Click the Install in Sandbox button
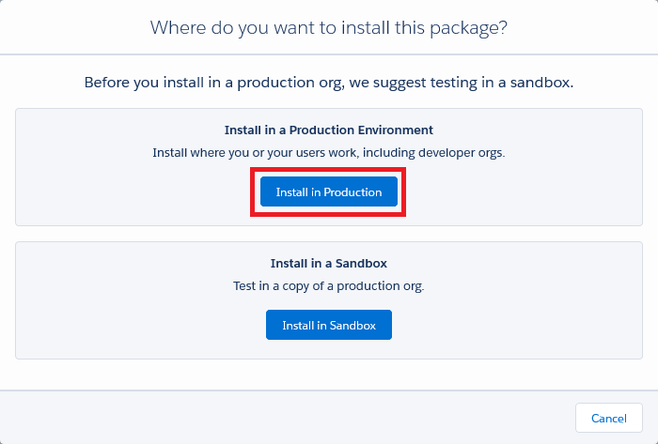This screenshot has width=658, height=444. [x=329, y=325]
